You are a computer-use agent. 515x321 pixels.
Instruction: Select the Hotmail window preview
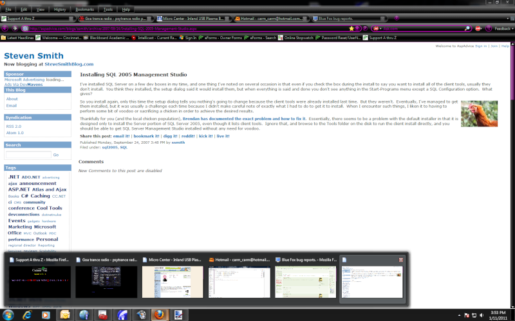coord(239,279)
